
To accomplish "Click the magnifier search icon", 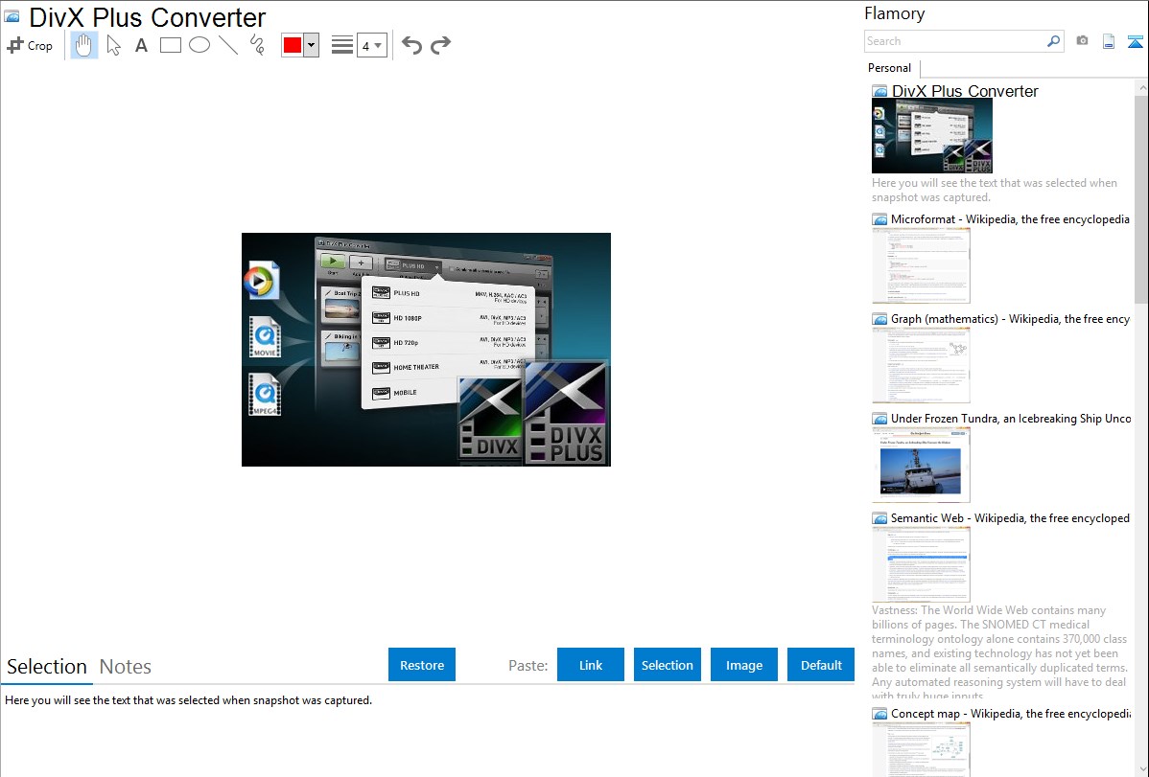I will point(1054,41).
